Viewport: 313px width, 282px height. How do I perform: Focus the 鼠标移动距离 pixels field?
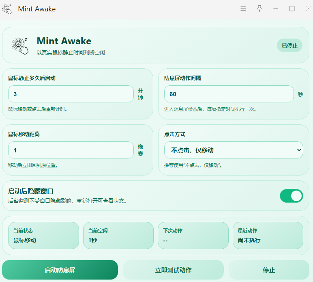(71, 150)
